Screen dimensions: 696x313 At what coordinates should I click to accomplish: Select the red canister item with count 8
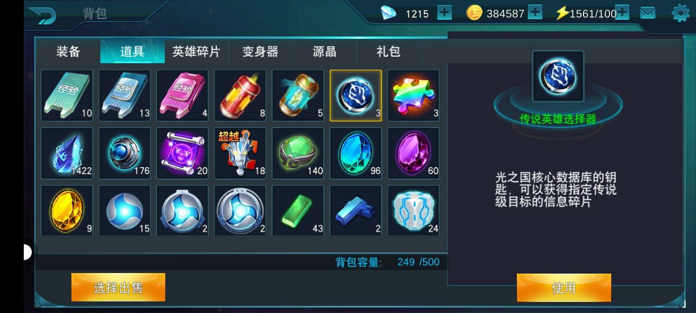click(x=240, y=95)
